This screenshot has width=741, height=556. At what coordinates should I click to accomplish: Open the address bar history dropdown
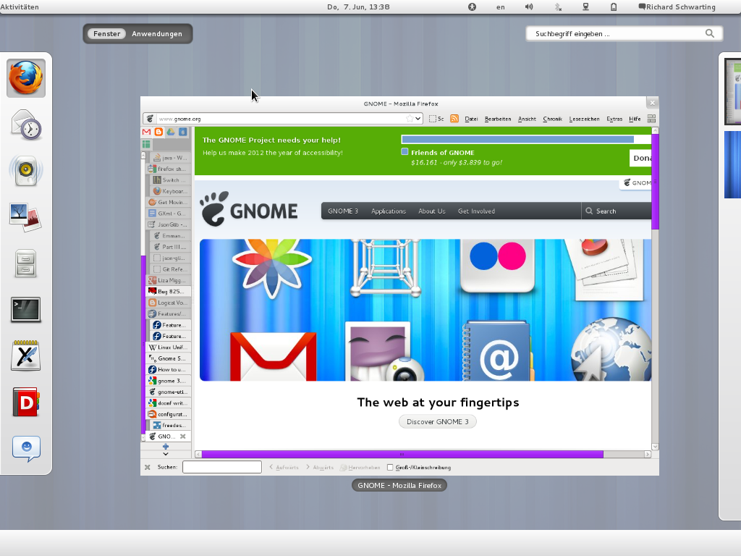click(x=418, y=119)
